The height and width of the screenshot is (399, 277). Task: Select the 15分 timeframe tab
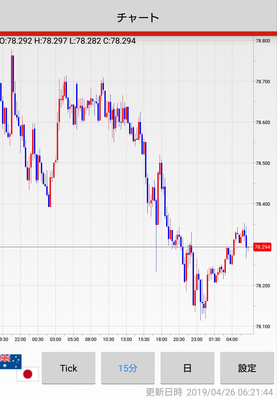click(128, 368)
